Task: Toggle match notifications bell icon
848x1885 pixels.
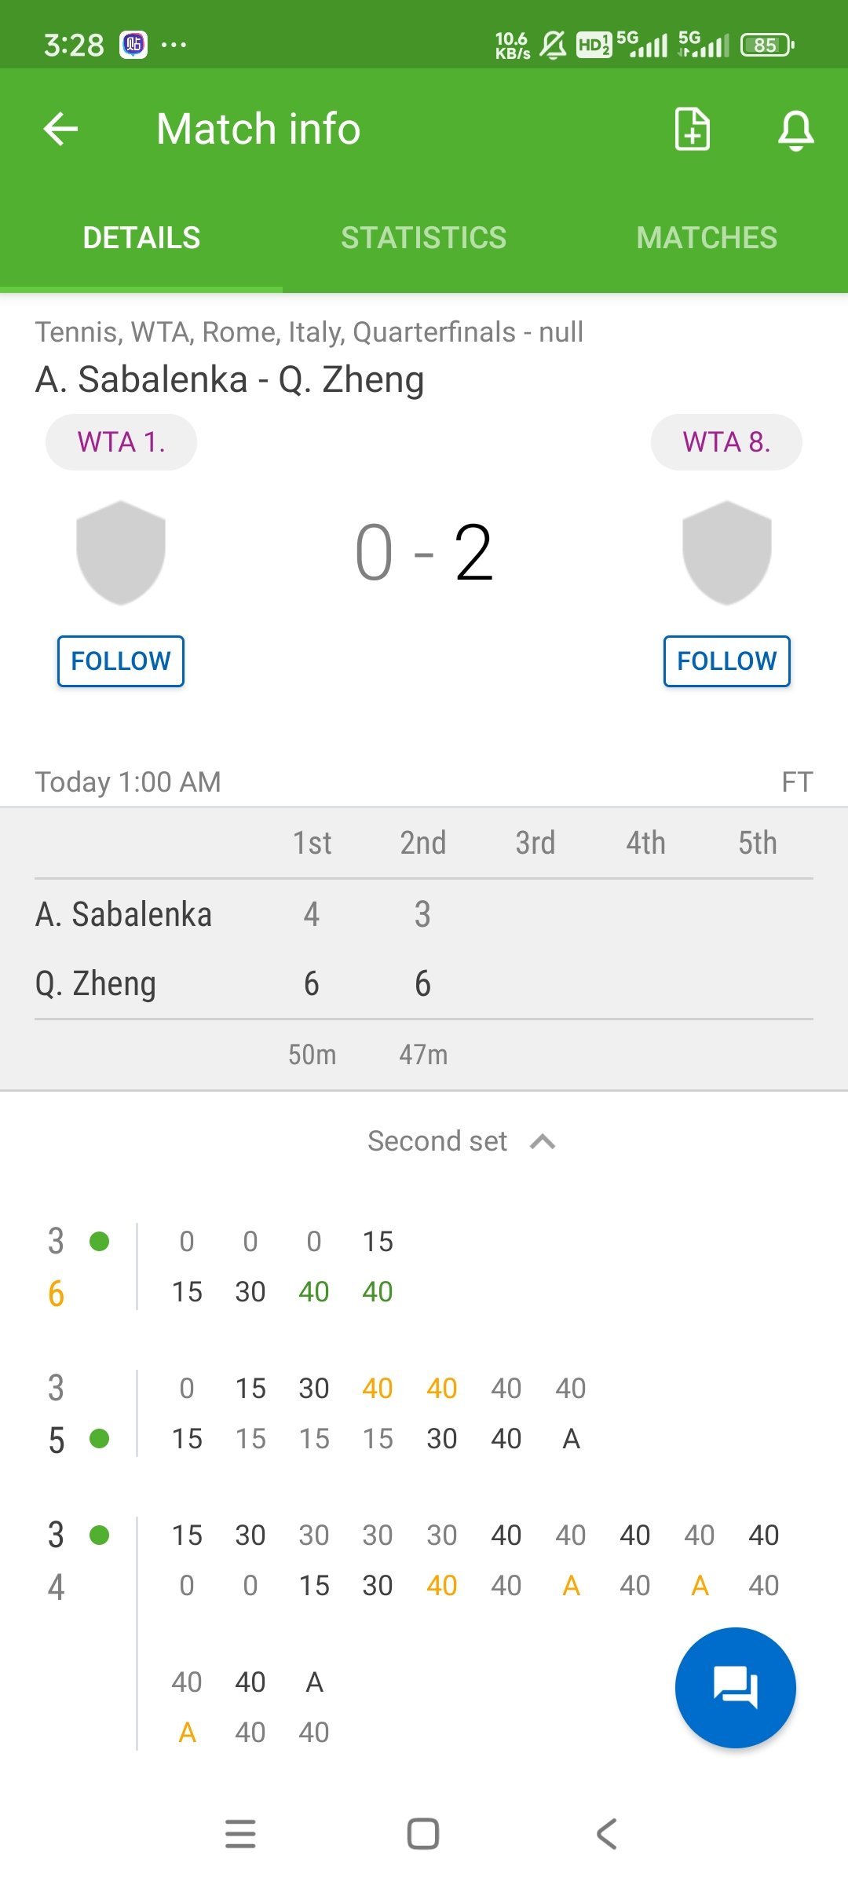Action: [795, 130]
